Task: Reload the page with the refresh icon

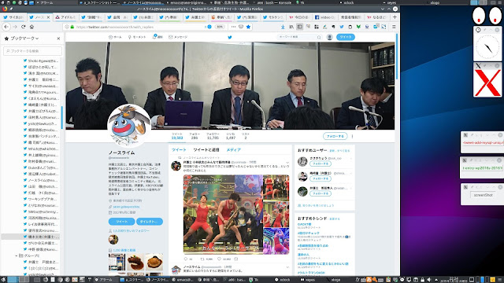Action: tap(23, 27)
